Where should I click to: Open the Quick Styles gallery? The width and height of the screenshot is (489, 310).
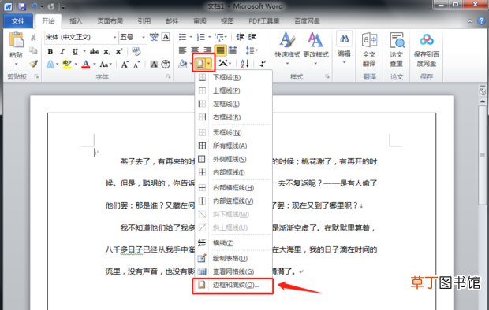[x=287, y=49]
